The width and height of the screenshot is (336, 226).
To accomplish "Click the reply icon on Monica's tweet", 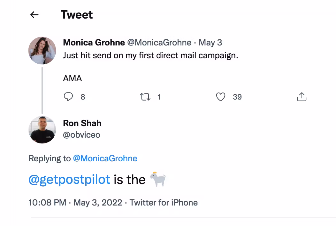I will pyautogui.click(x=68, y=97).
